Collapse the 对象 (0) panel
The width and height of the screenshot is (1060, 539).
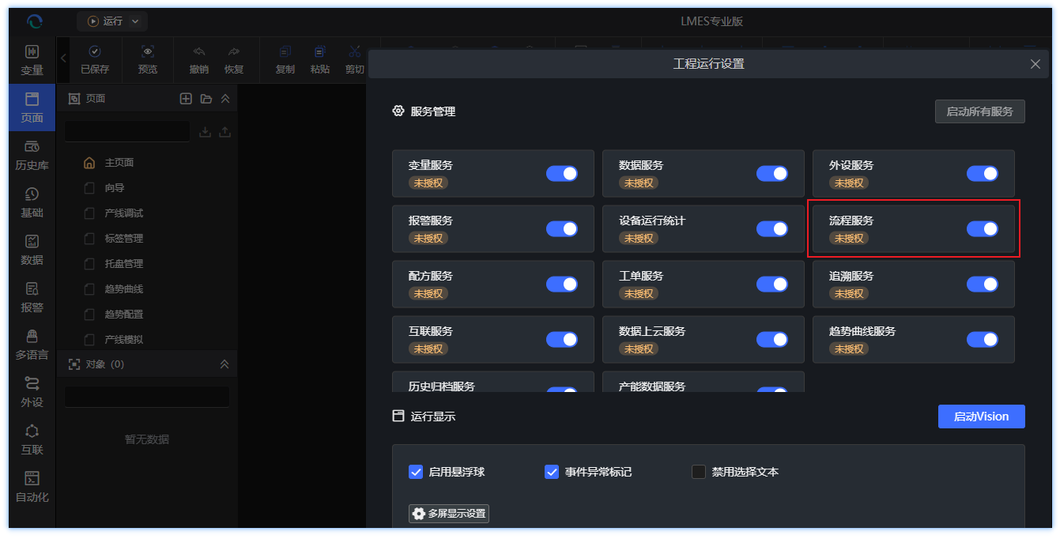(224, 364)
